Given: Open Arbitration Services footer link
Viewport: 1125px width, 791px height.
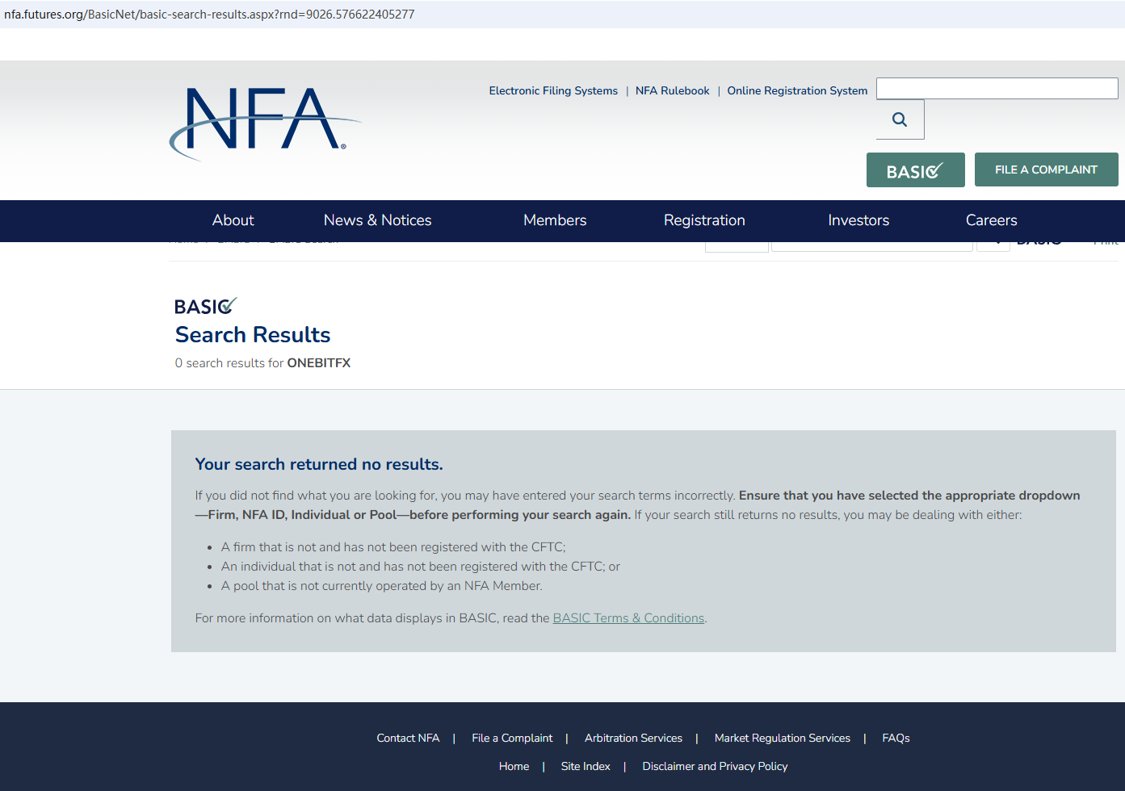Looking at the screenshot, I should (633, 738).
